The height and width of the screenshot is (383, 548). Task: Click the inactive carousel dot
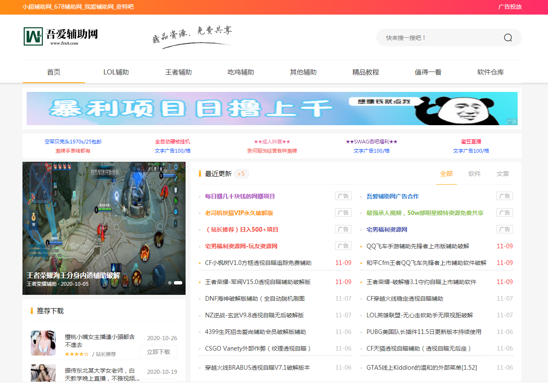tap(170, 283)
